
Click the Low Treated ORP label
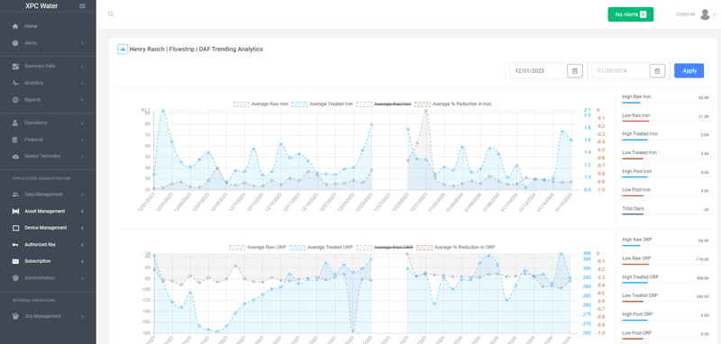640,295
